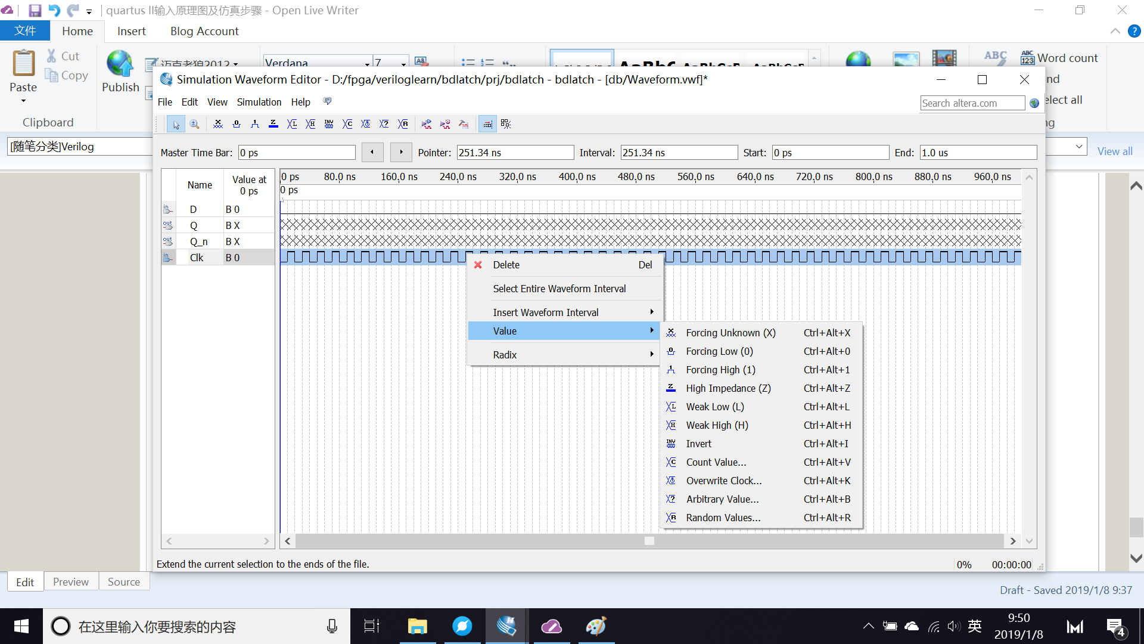Click Word count in Open Live Writer
Viewport: 1144px width, 644px height.
(x=1059, y=58)
